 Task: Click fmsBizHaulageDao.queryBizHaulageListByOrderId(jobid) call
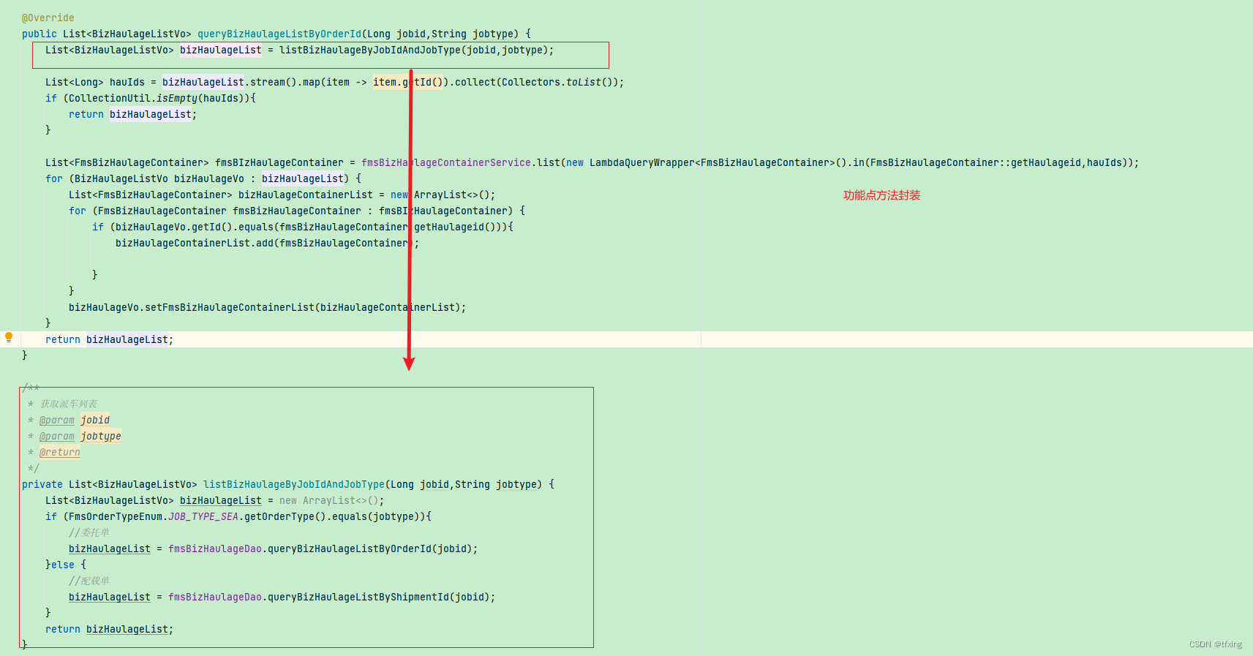pos(323,548)
